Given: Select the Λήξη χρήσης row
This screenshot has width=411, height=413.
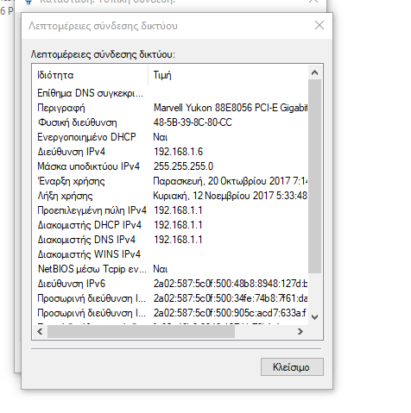Looking at the screenshot, I should click(170, 196).
